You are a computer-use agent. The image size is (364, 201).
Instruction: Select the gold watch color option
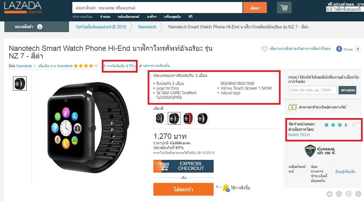coord(203,118)
